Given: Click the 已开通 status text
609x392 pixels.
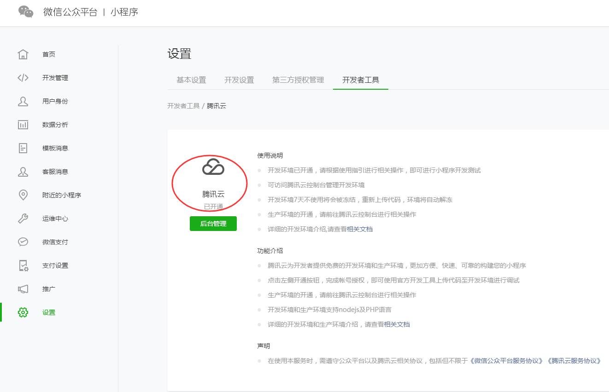Looking at the screenshot, I should pyautogui.click(x=213, y=207).
